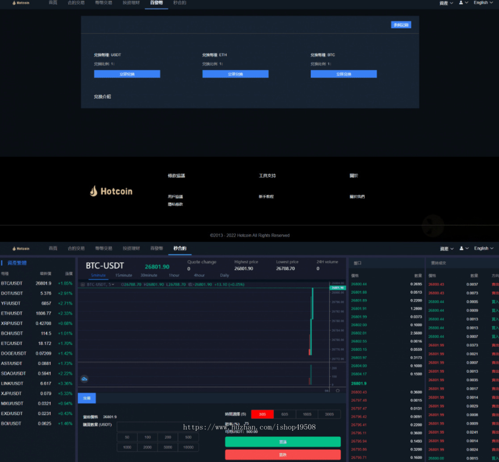The width and height of the screenshot is (499, 462).
Task: Focus the purchase amount (USDT) input field
Action: pyautogui.click(x=158, y=426)
